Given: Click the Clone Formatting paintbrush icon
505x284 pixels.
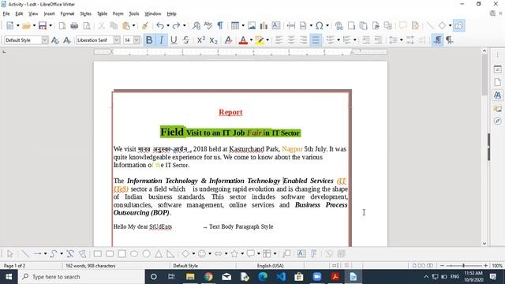Looking at the screenshot, I should coord(145,26).
